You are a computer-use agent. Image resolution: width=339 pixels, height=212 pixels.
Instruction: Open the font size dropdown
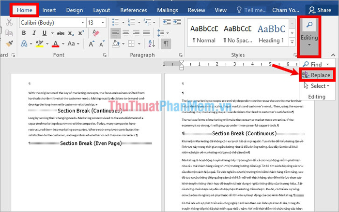click(105, 22)
